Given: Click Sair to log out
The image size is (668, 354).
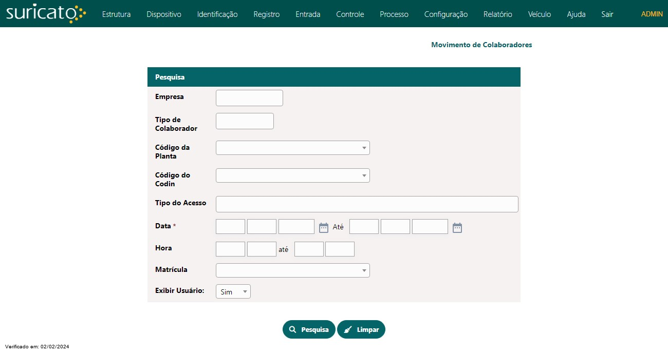Looking at the screenshot, I should [x=607, y=14].
